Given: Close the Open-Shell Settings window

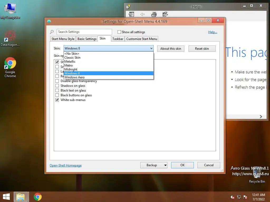Looking at the screenshot, I should pos(218,21).
